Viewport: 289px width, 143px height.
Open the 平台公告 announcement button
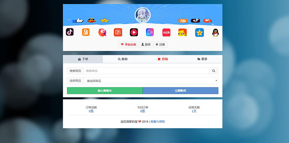[128, 44]
